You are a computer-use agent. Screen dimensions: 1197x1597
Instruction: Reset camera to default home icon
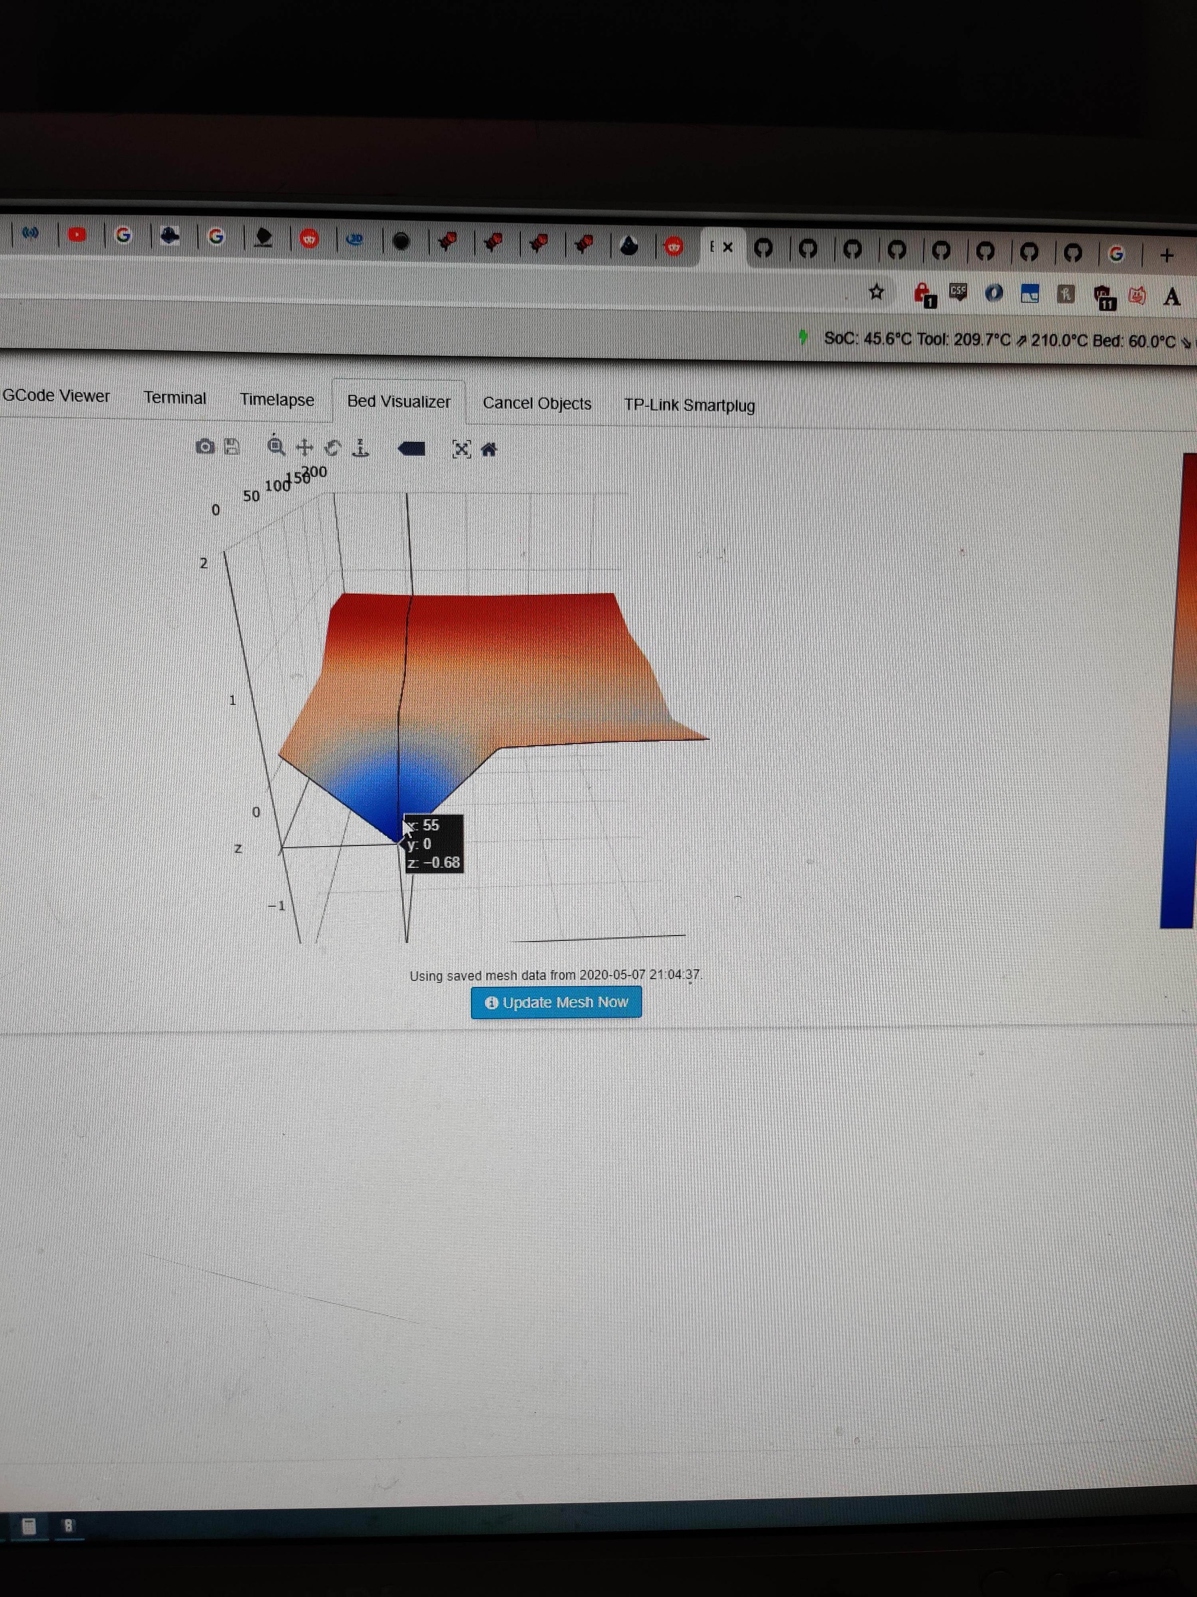pos(488,450)
